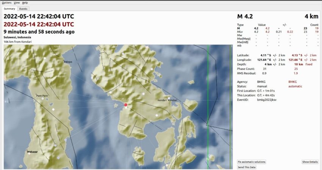Click the black origin time 2022-05-14 22:42:04 UTC
Image resolution: width=322 pixels, height=170 pixels.
pos(39,16)
